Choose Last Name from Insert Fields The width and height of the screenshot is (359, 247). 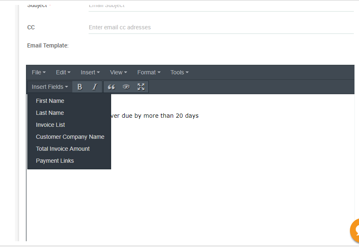click(50, 113)
